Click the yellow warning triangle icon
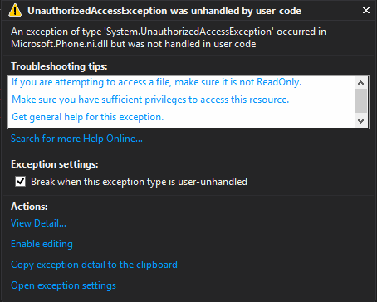The width and height of the screenshot is (377, 302). [15, 11]
